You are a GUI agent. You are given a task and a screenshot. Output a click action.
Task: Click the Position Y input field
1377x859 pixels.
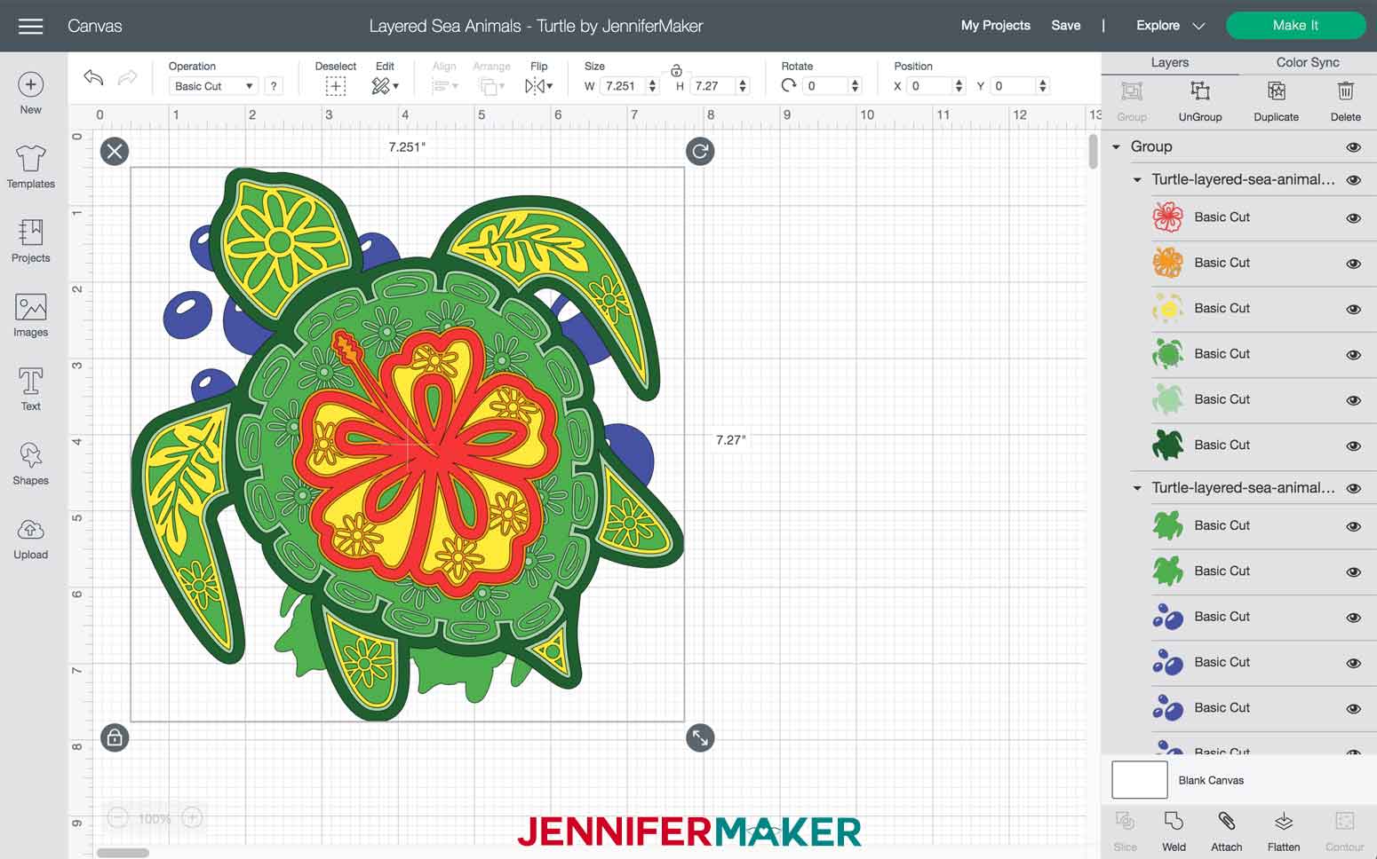[x=1013, y=86]
